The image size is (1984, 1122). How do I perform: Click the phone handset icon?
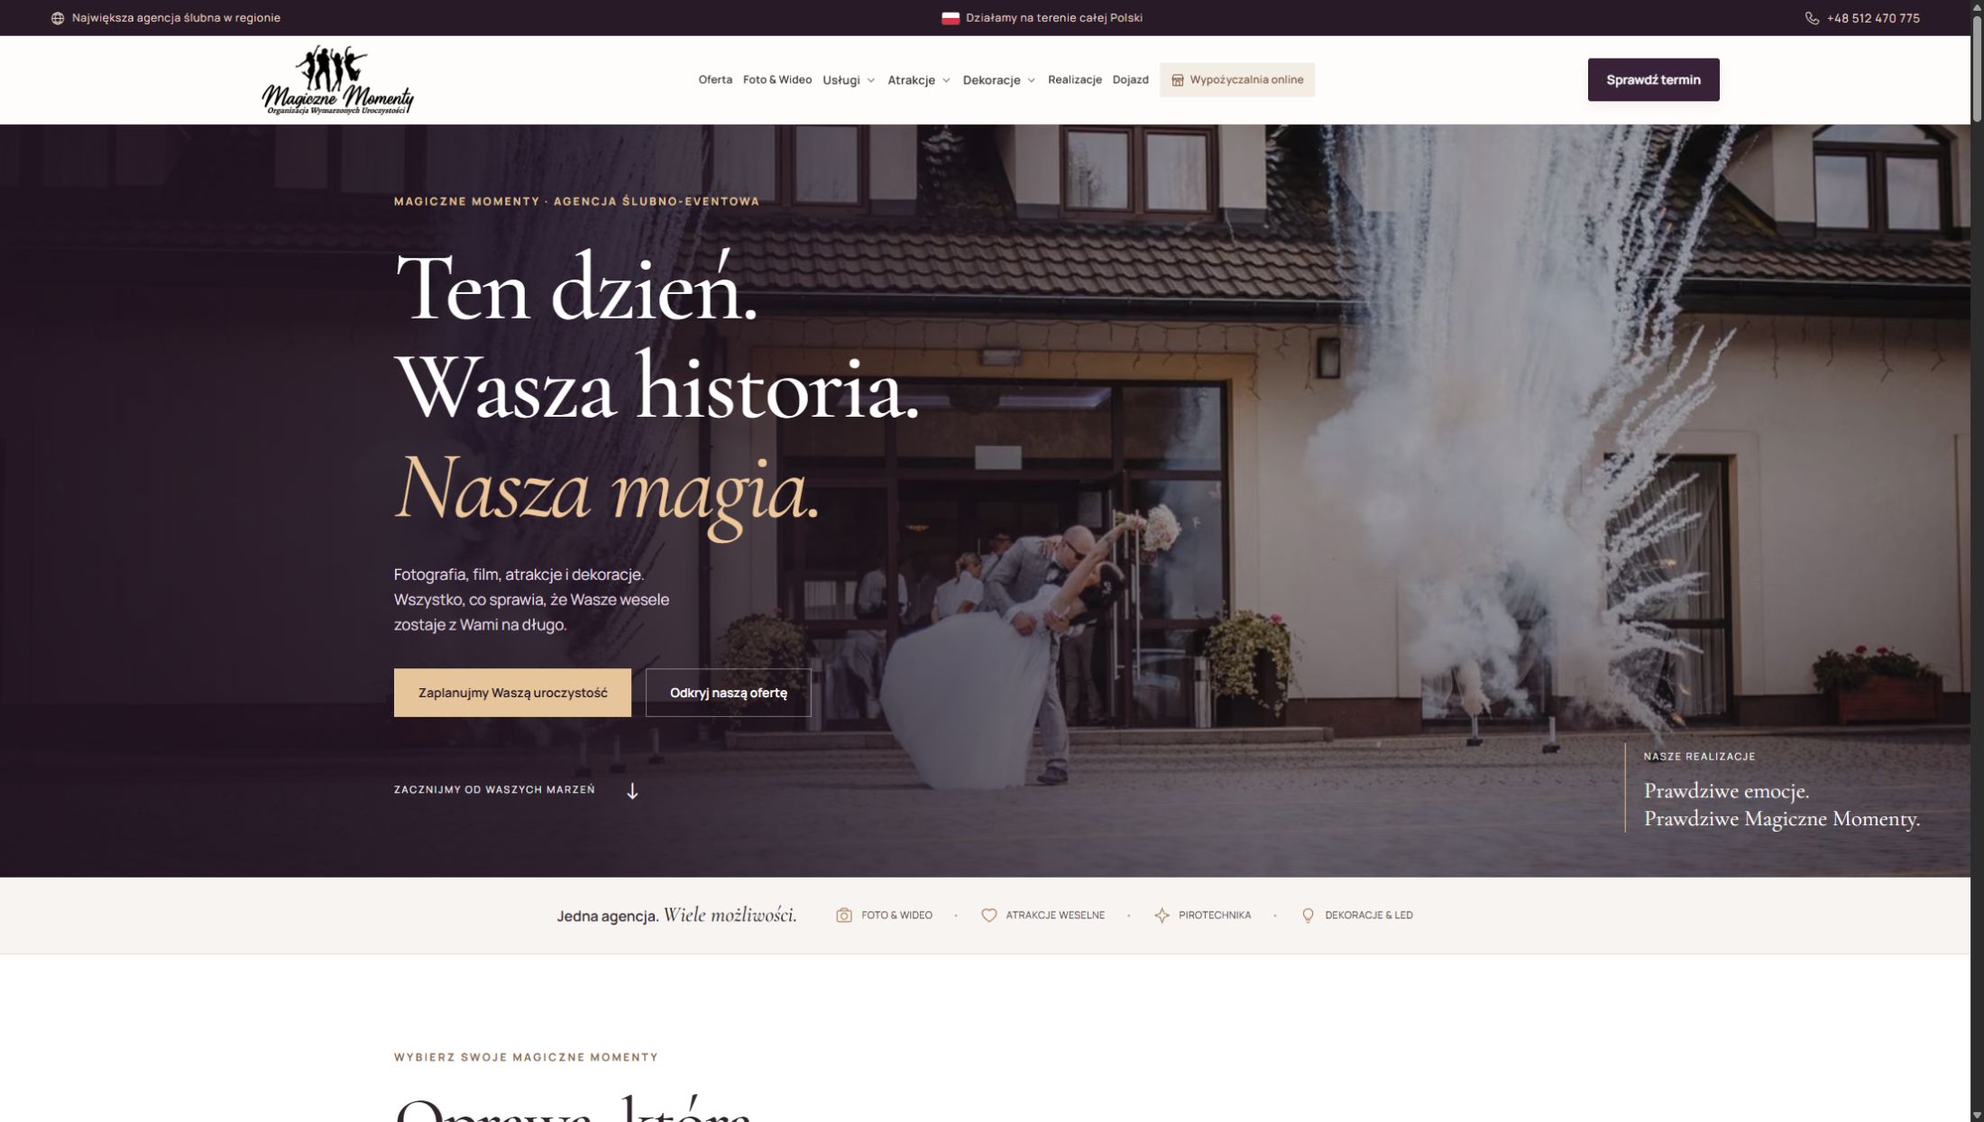click(x=1812, y=18)
